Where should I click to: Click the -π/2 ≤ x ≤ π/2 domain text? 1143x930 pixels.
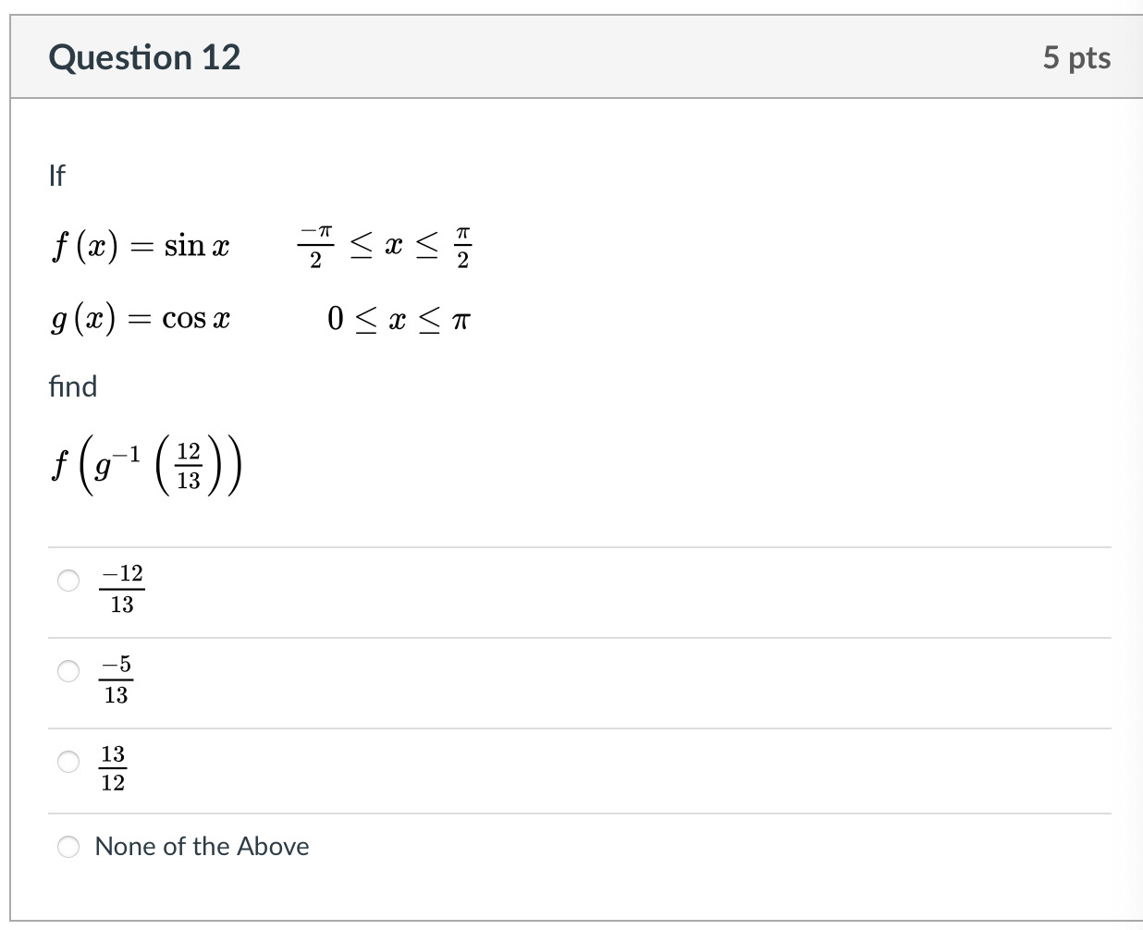(384, 245)
